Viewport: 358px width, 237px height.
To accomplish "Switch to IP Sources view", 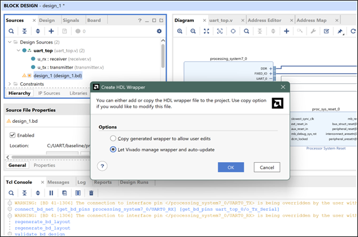I will [x=49, y=93].
